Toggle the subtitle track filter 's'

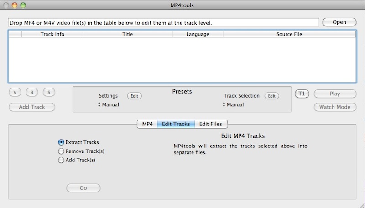point(49,92)
